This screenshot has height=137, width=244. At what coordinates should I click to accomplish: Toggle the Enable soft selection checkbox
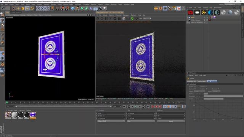[195, 86]
